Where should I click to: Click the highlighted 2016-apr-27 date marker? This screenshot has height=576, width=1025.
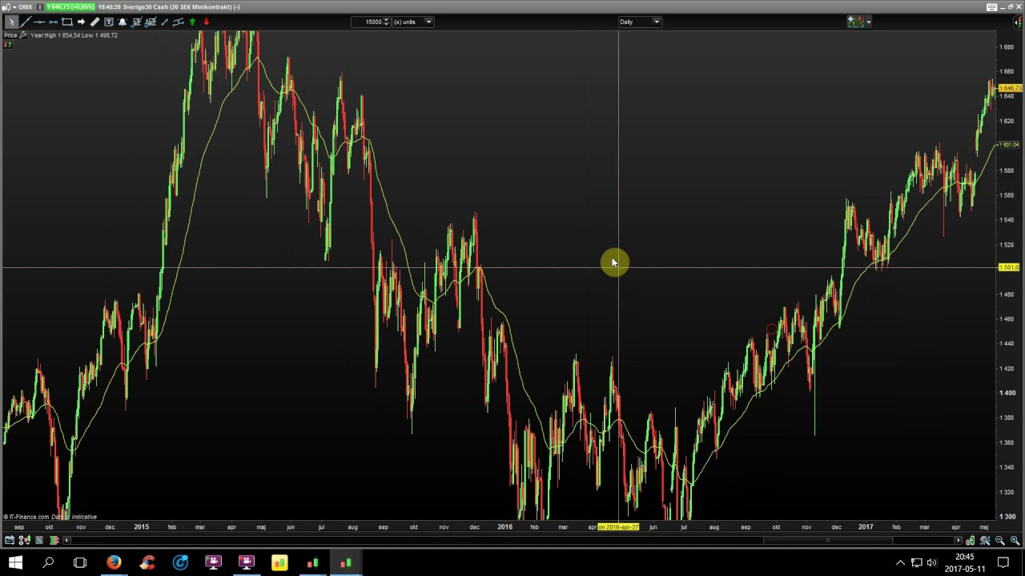(618, 527)
